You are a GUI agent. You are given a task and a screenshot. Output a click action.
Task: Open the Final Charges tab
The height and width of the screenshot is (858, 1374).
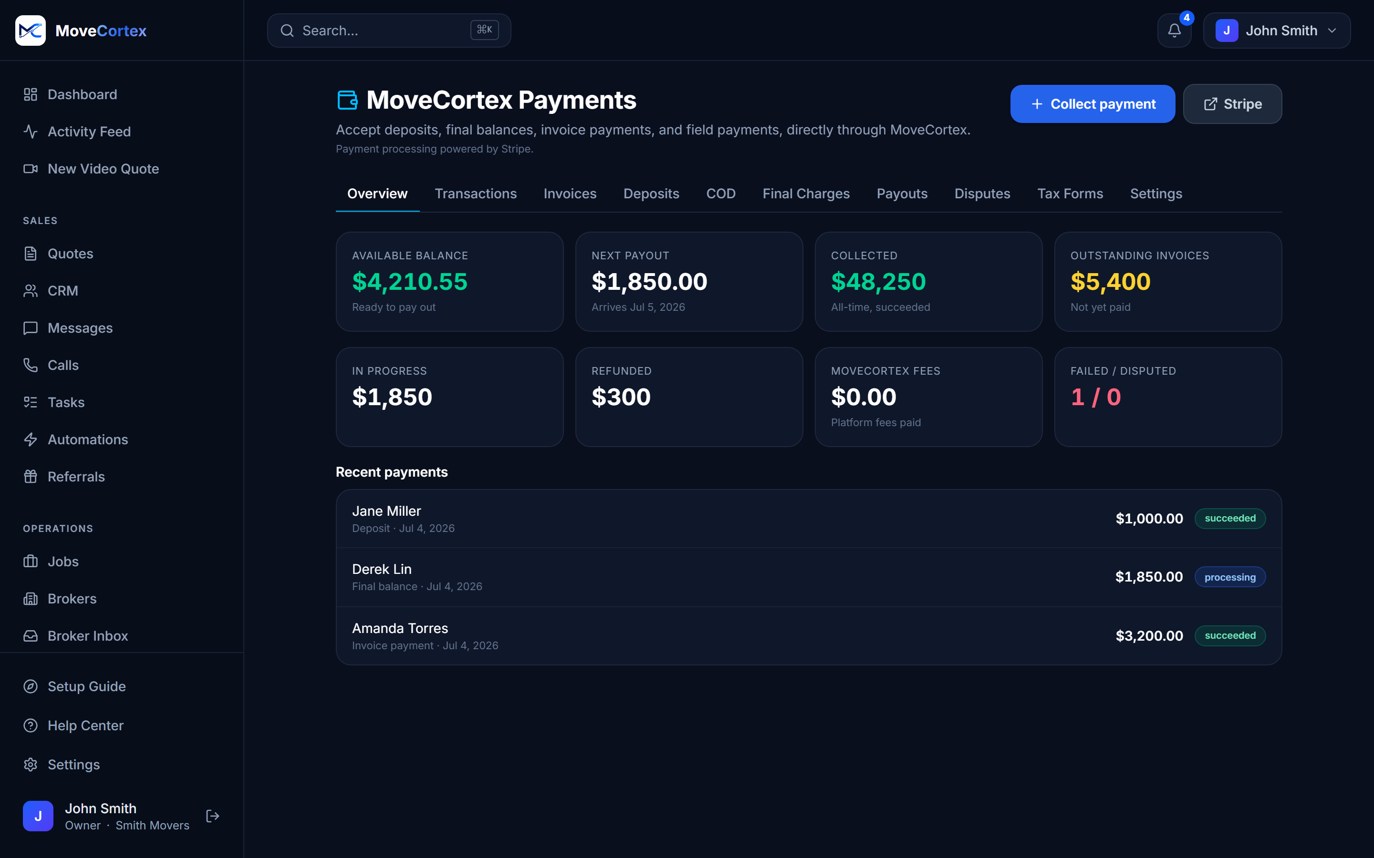click(x=806, y=194)
